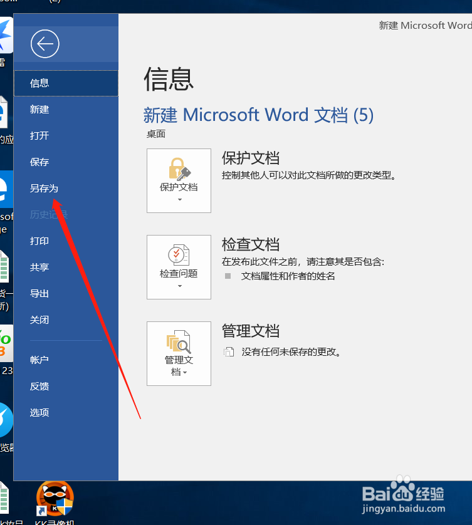This screenshot has height=525, width=472.
Task: Click the 没有任何未保存的更改 text
Action: point(291,352)
